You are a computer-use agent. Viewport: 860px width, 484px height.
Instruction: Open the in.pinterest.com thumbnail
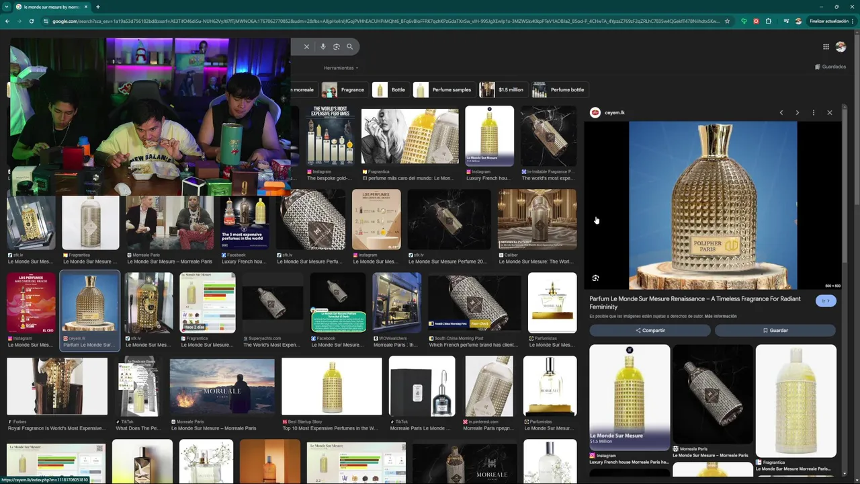coord(489,386)
